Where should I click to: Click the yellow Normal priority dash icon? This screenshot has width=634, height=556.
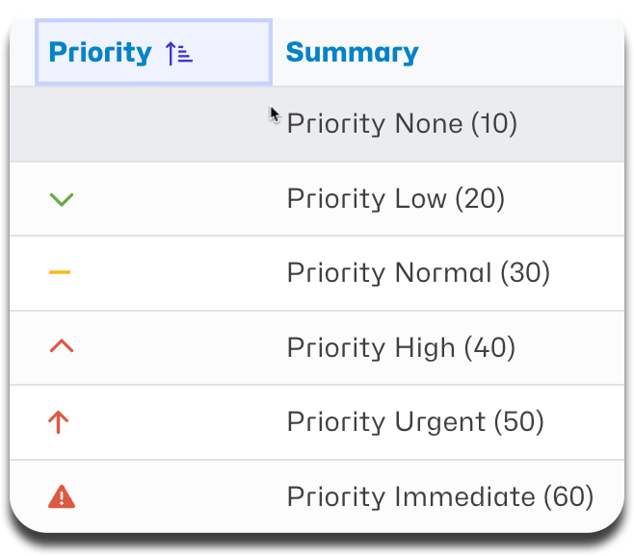60,272
